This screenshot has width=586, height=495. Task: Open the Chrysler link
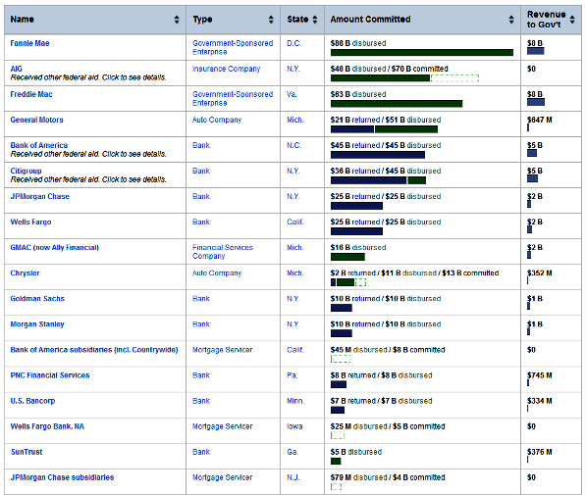[x=26, y=272]
